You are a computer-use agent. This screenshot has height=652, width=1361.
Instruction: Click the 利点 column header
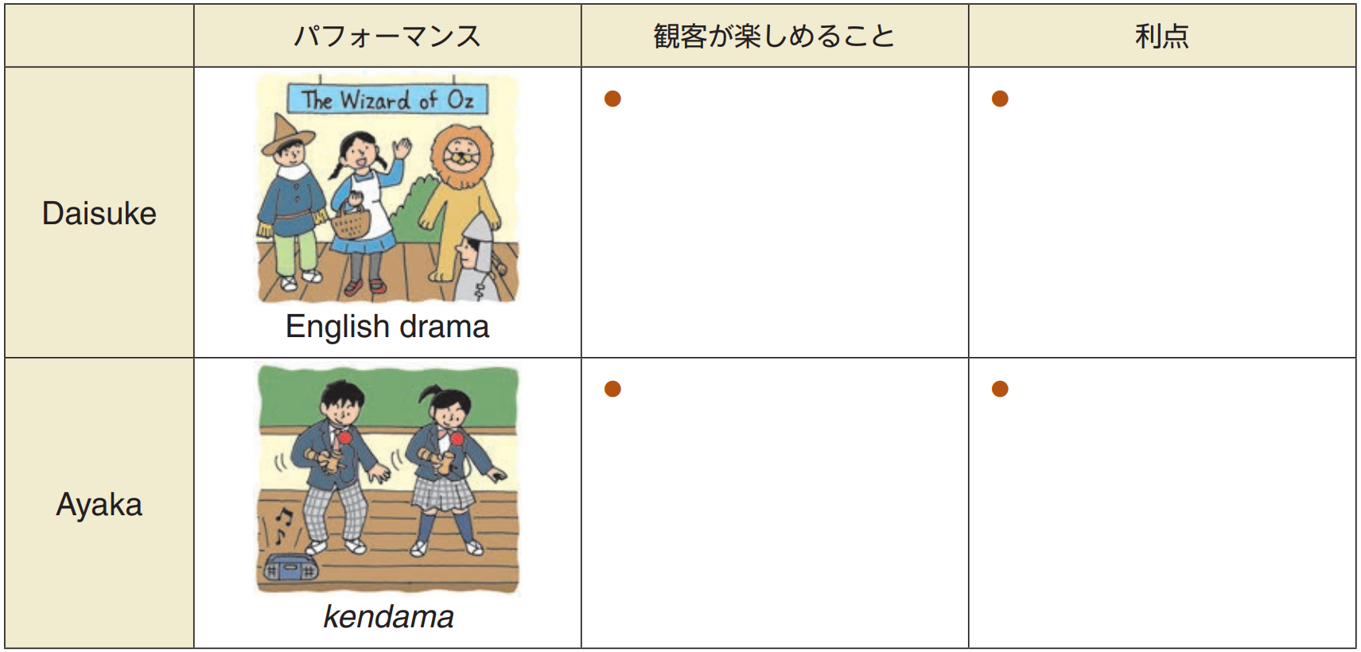1161,36
